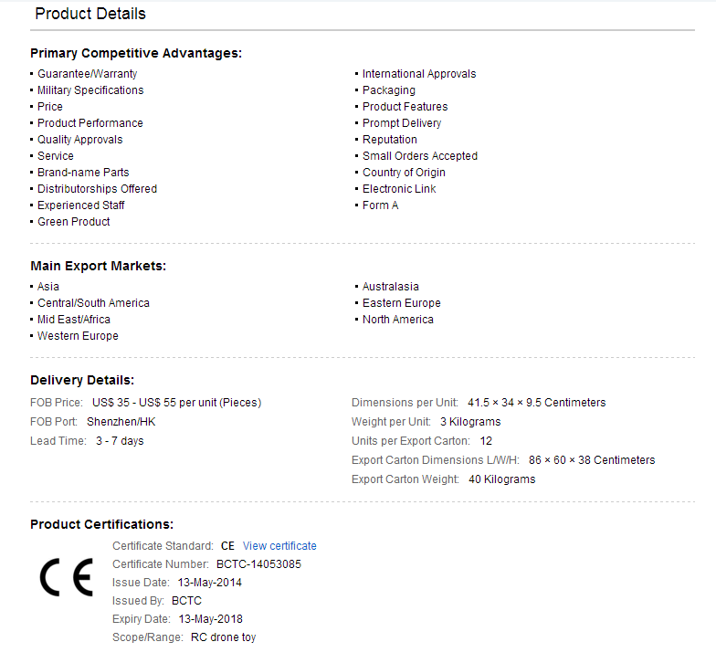Viewport: 716px width, 663px height.
Task: Click the Export Carton Weight value
Action: pyautogui.click(x=502, y=479)
